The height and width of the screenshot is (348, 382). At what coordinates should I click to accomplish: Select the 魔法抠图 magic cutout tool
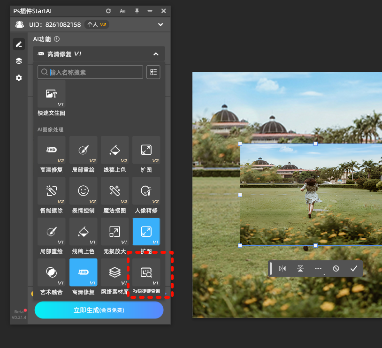pos(115,190)
